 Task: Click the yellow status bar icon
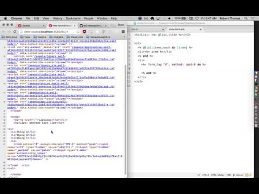pos(248,175)
